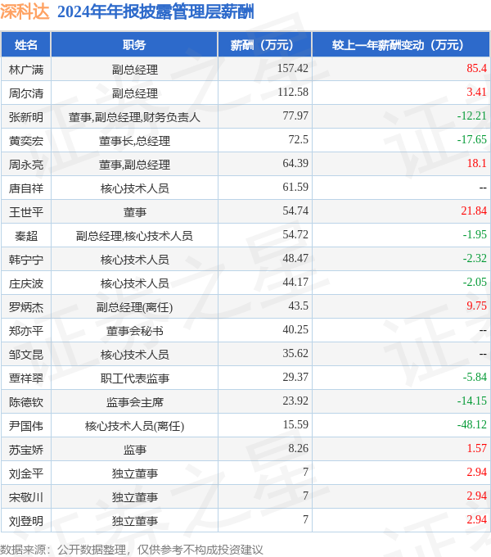Click the change value -12.21
491x557 pixels.
click(x=472, y=115)
